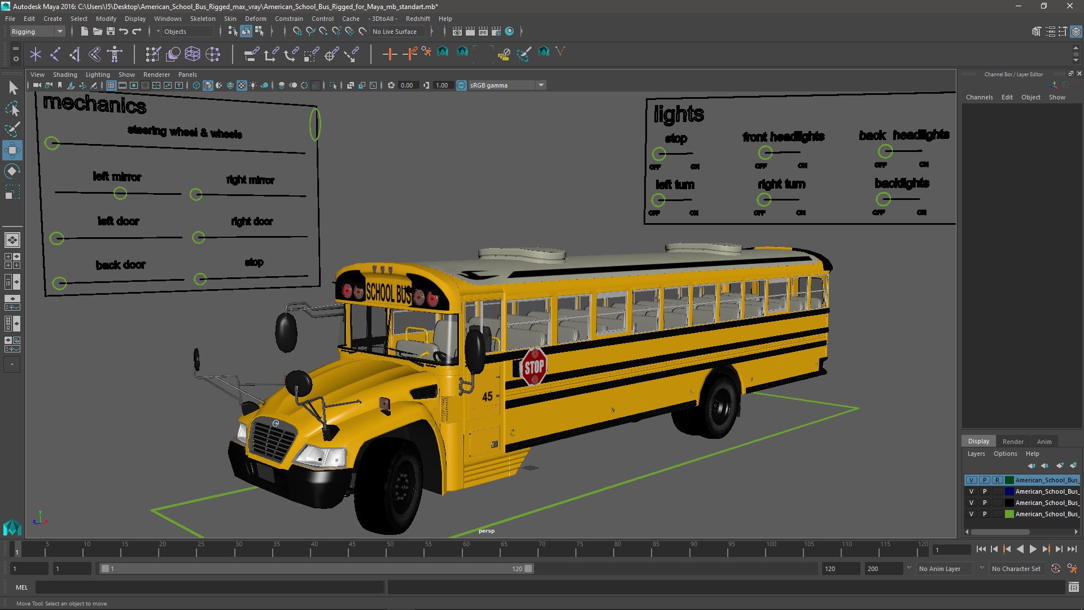Toggle visibility V of fourth layer

(971, 514)
